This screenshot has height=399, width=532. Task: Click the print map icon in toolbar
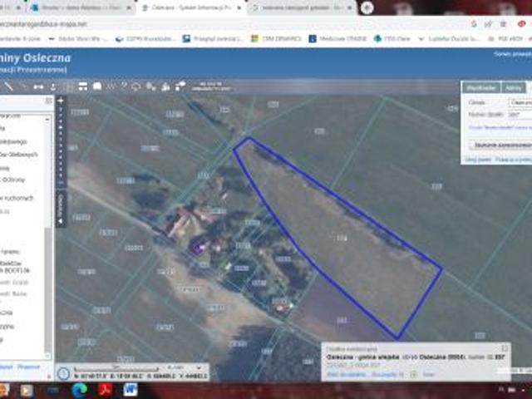tap(97, 86)
